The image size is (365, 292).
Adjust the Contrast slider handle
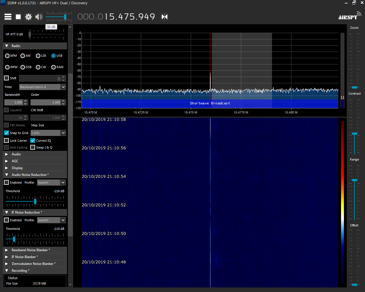pyautogui.click(x=354, y=133)
